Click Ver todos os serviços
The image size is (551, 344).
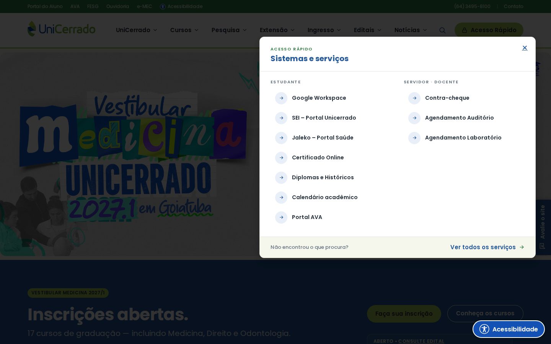(487, 247)
